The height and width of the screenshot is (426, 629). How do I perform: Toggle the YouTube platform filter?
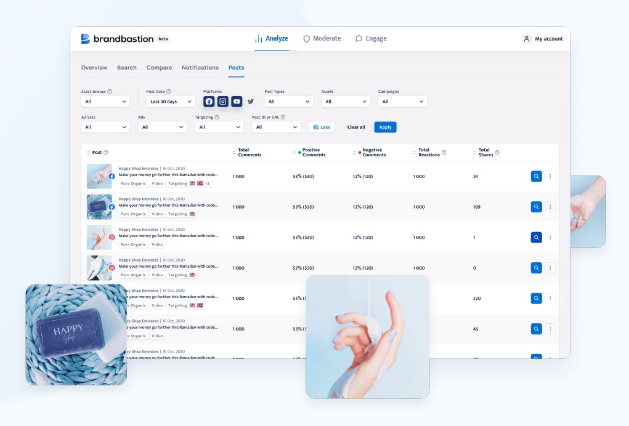tap(237, 102)
